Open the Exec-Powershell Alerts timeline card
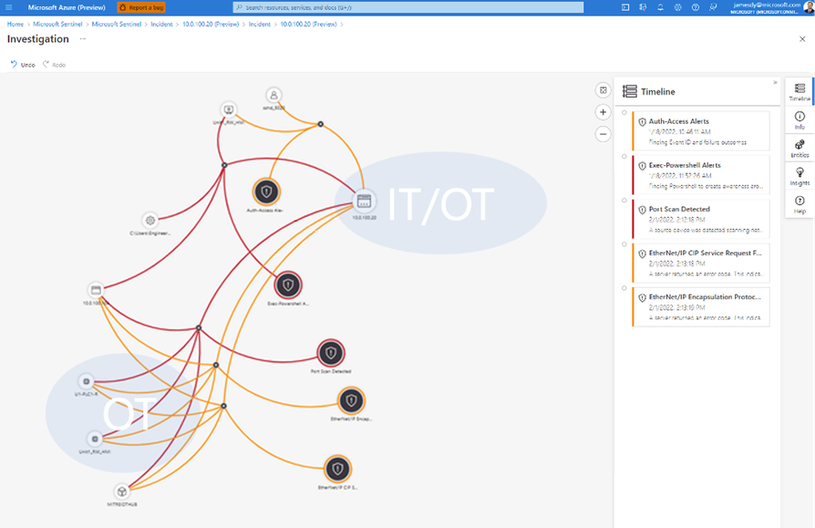The image size is (815, 528). tap(701, 175)
